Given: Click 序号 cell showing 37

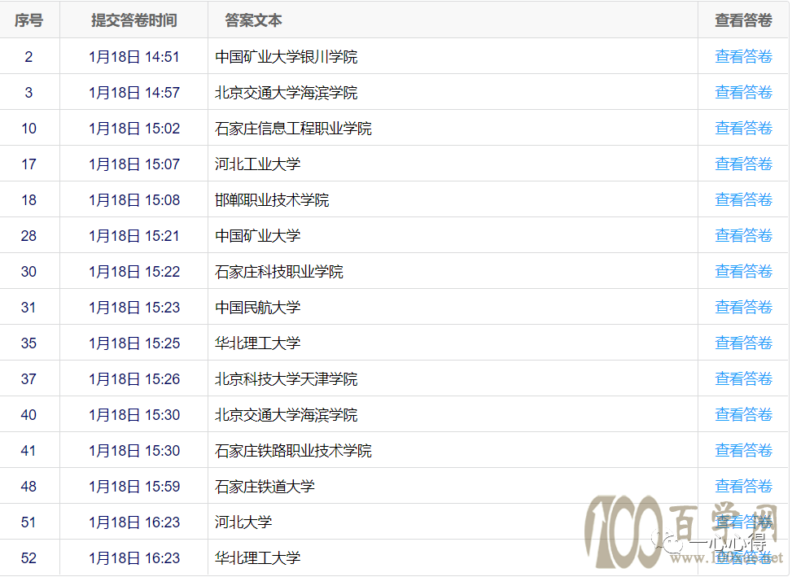Looking at the screenshot, I should [x=28, y=379].
